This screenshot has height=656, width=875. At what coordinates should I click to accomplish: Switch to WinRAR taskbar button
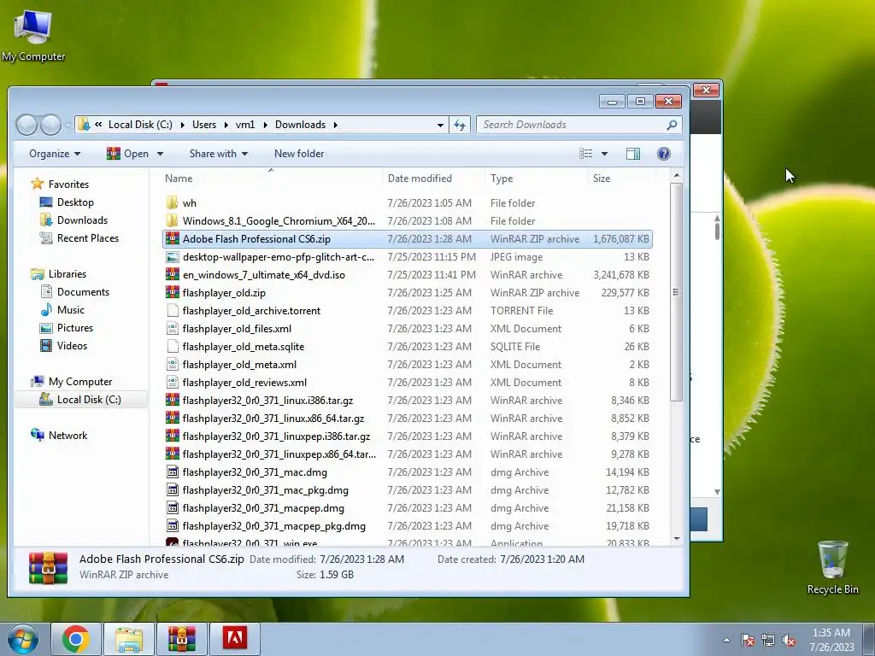click(182, 639)
